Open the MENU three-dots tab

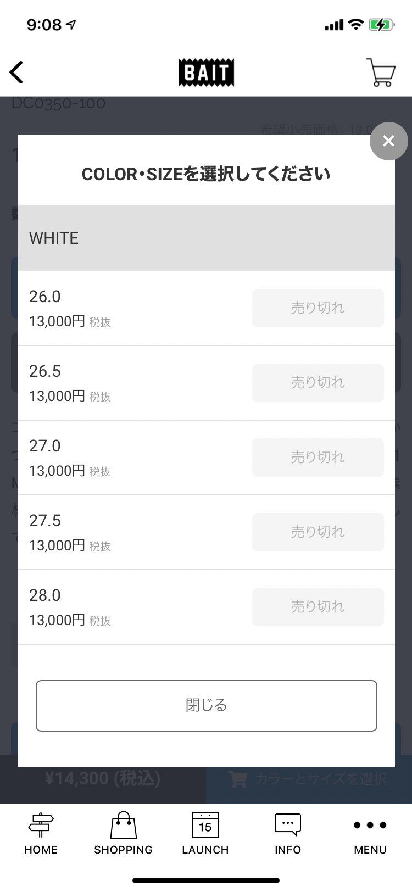370,833
